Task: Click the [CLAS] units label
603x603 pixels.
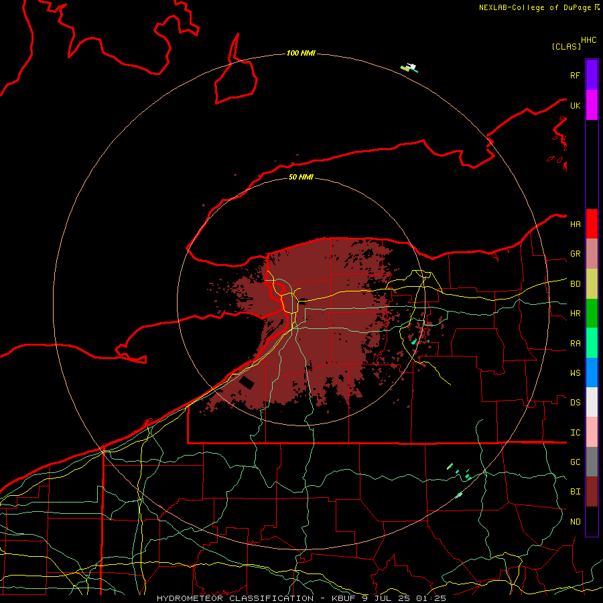Action: pyautogui.click(x=565, y=46)
